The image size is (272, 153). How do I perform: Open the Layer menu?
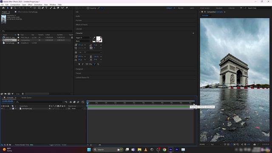click(x=24, y=5)
